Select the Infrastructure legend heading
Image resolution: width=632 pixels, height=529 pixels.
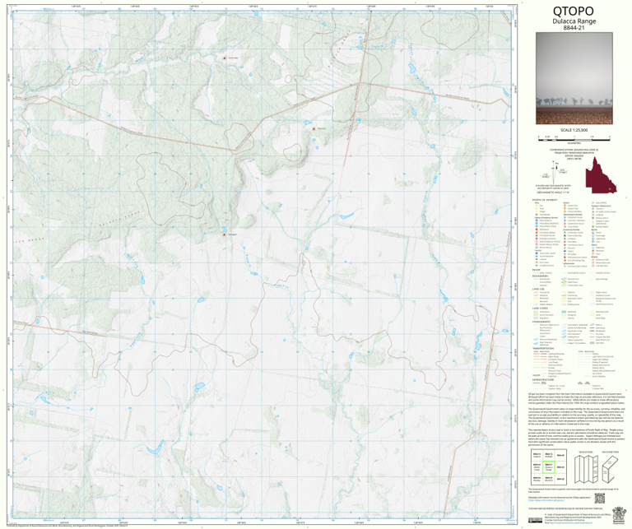[x=543, y=379]
